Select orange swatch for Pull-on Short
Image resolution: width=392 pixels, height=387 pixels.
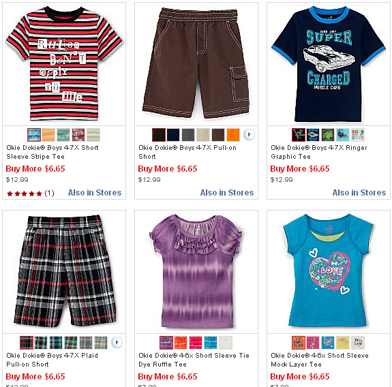(233, 135)
